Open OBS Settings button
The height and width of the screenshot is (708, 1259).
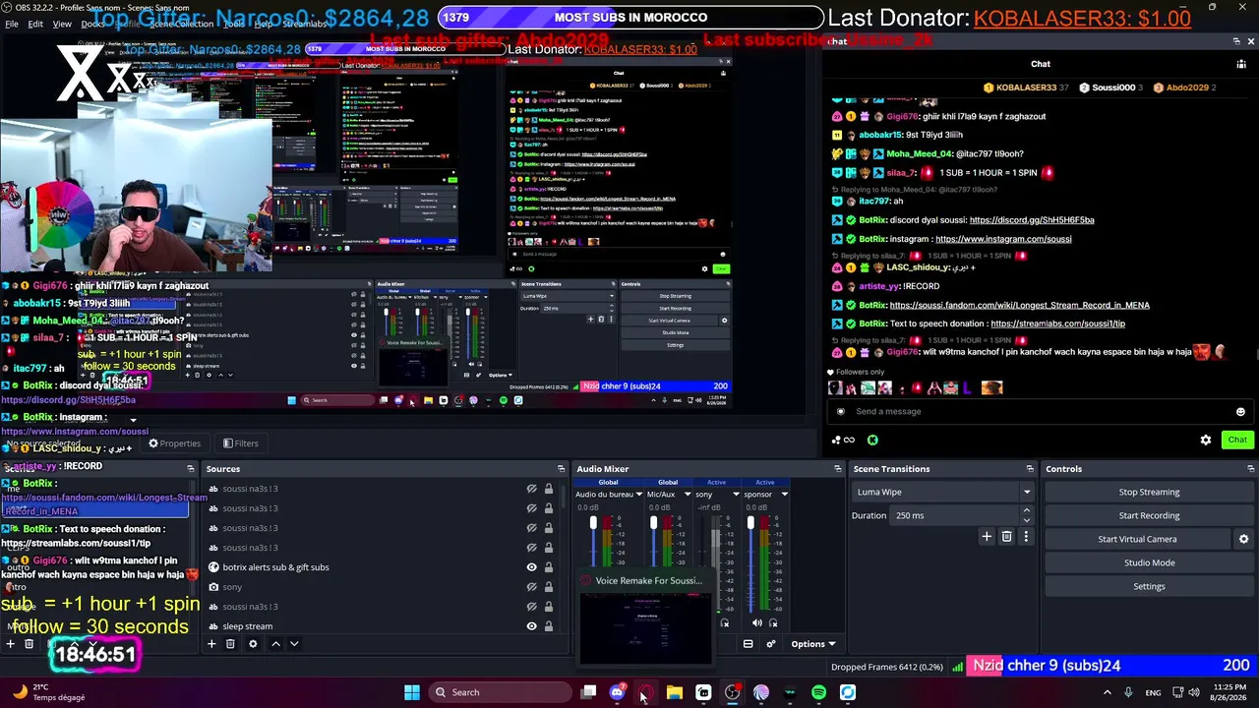(1149, 586)
